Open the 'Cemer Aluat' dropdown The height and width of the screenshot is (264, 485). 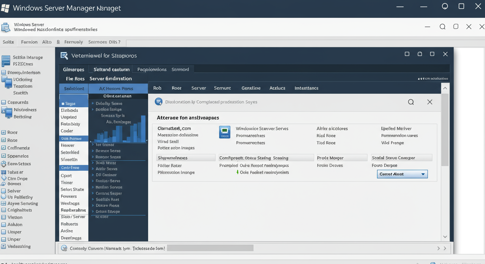[x=402, y=174]
